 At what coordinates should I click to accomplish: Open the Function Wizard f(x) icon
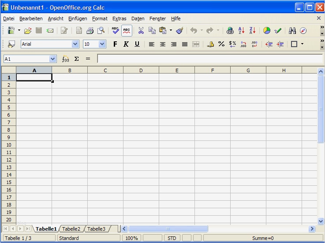coord(65,59)
